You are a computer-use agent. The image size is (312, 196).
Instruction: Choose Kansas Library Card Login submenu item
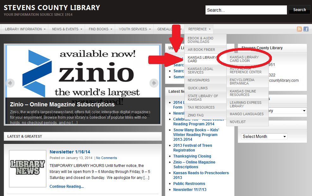coord(247,59)
